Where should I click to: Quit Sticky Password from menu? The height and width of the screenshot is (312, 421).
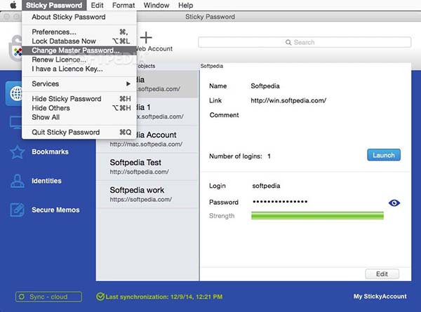coord(79,133)
